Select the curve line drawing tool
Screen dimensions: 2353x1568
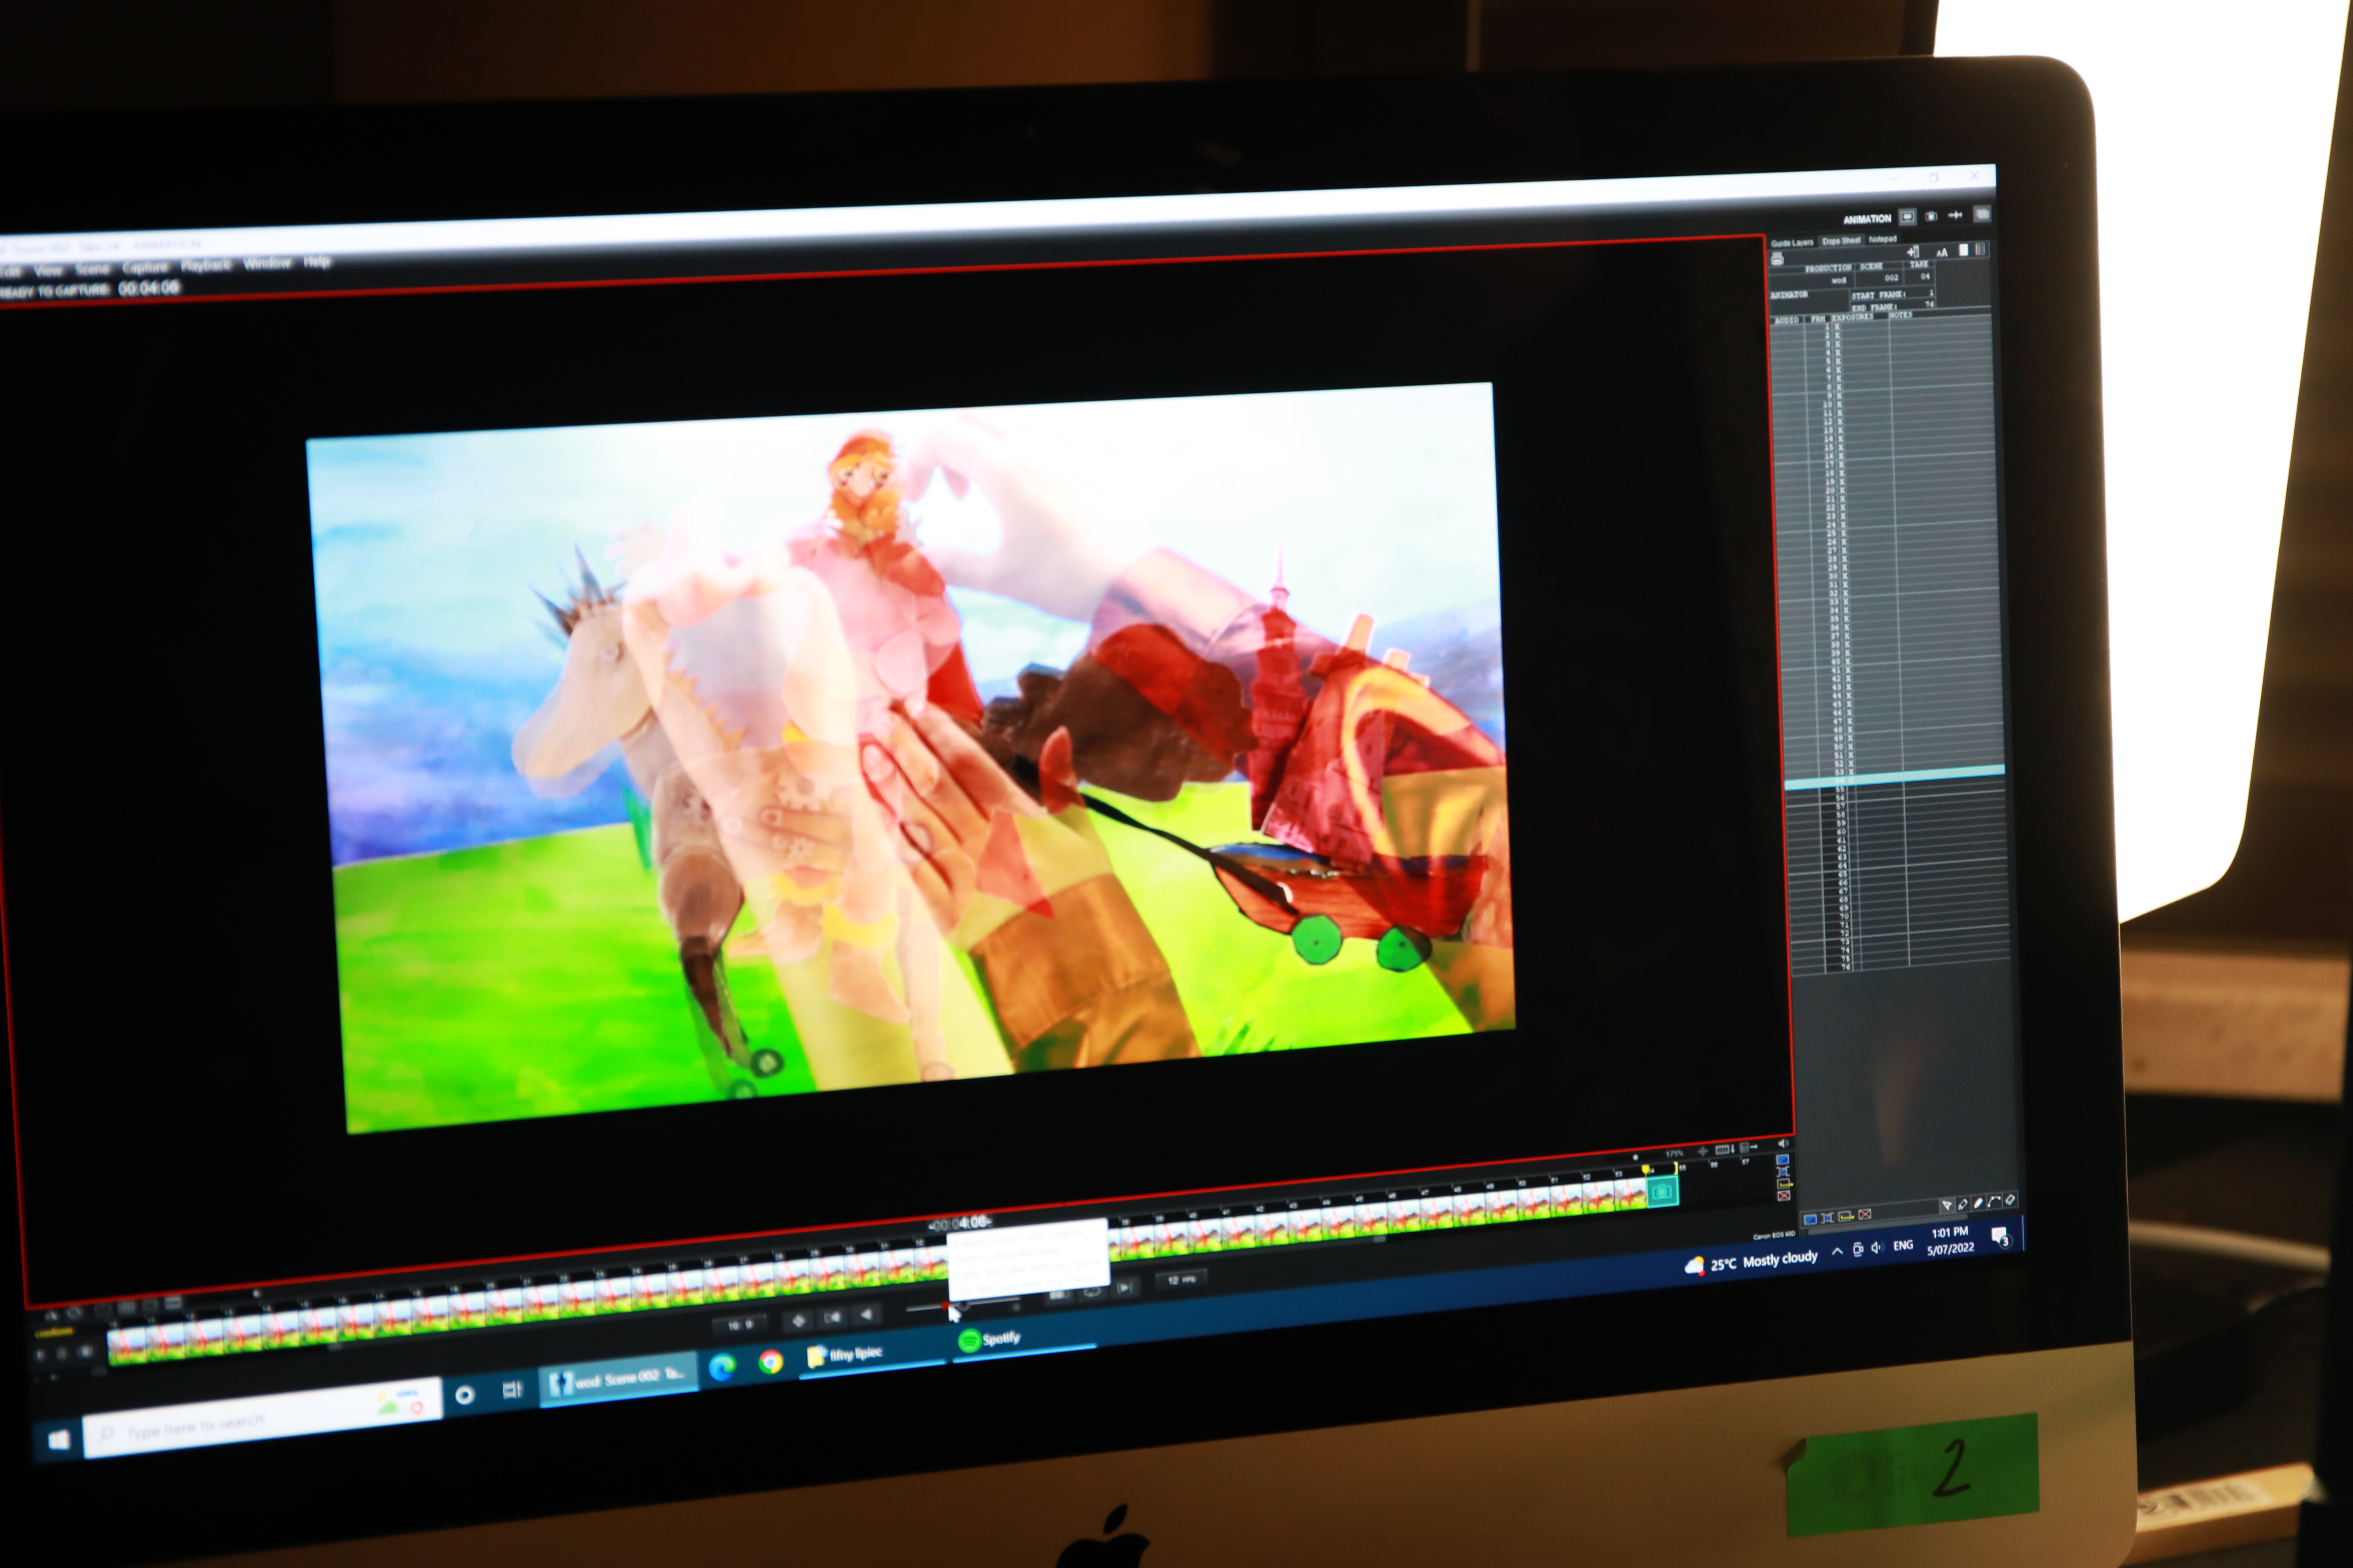coord(1994,1201)
